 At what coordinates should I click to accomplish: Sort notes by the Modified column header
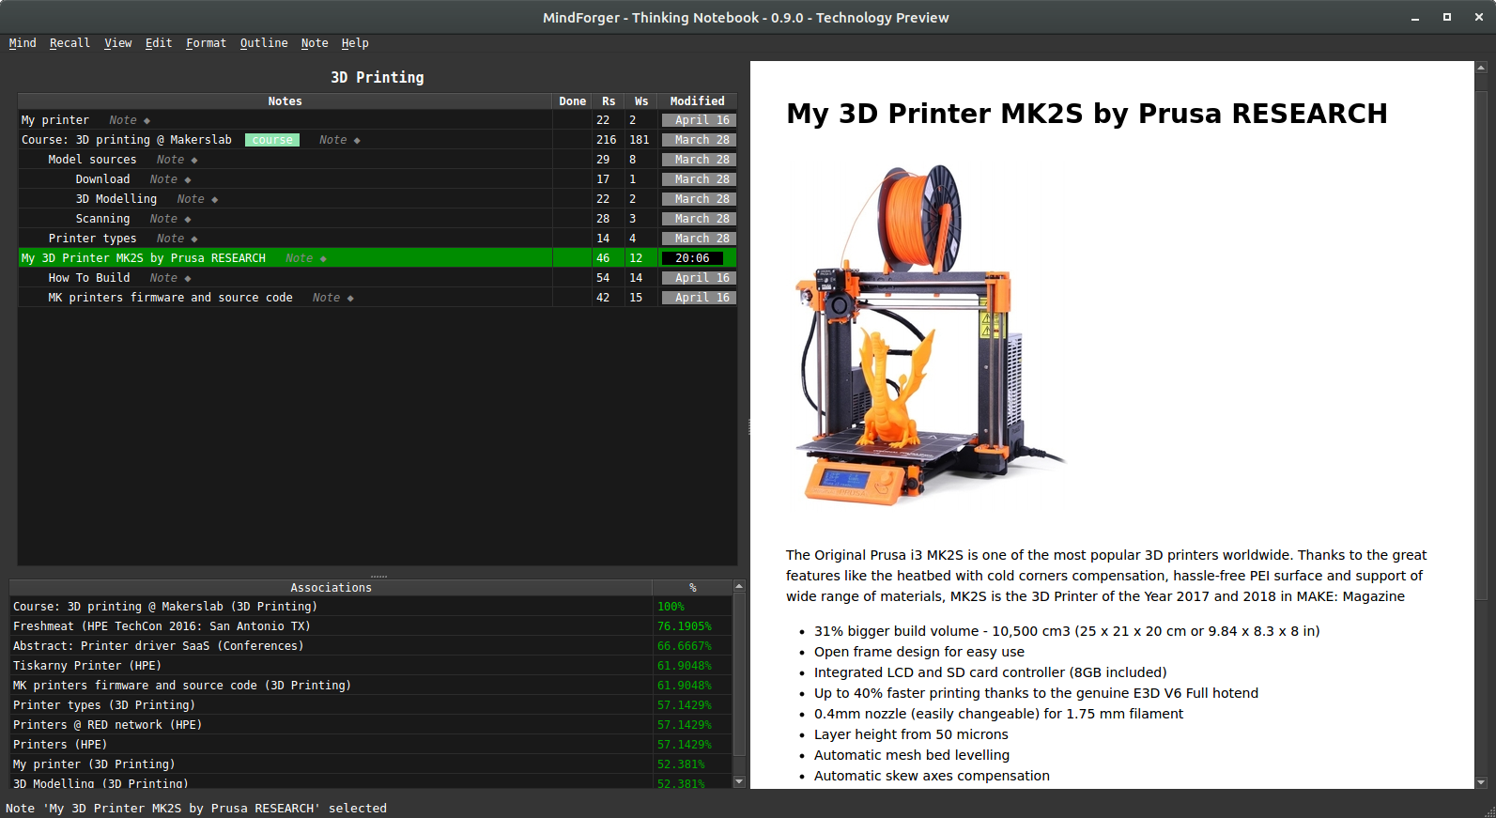[697, 101]
